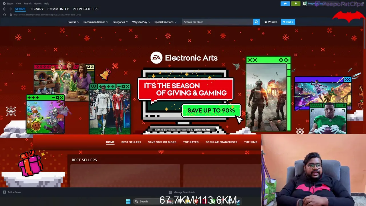Click the Plants vs. Zombies banner artwork

pyautogui.click(x=45, y=114)
